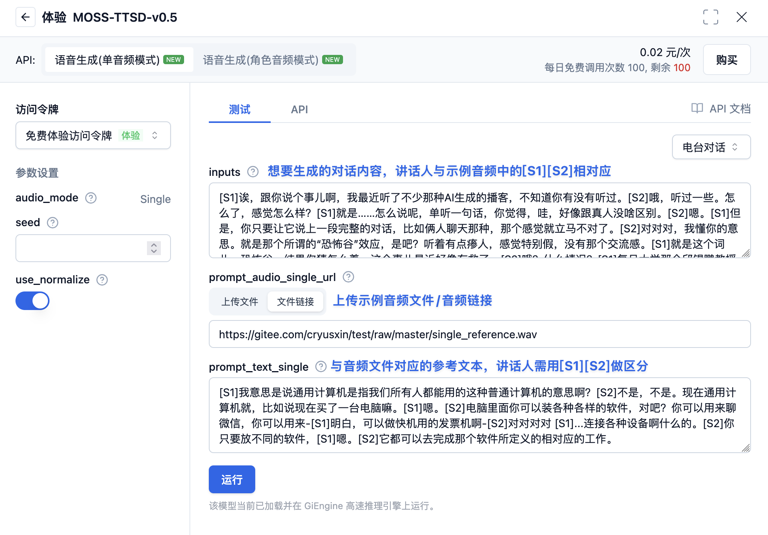Open the API 文档 book icon

tap(697, 109)
